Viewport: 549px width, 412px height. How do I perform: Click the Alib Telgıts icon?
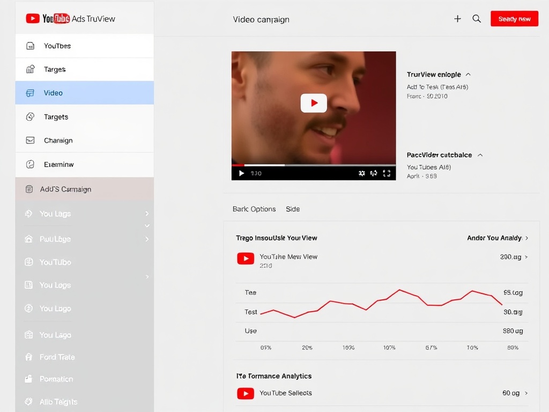29,401
